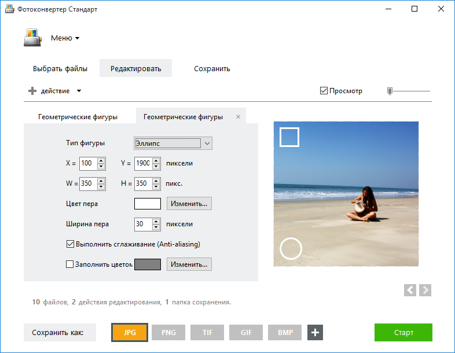The width and height of the screenshot is (455, 353).
Task: Increase Y value with up arrow
Action: point(156,160)
